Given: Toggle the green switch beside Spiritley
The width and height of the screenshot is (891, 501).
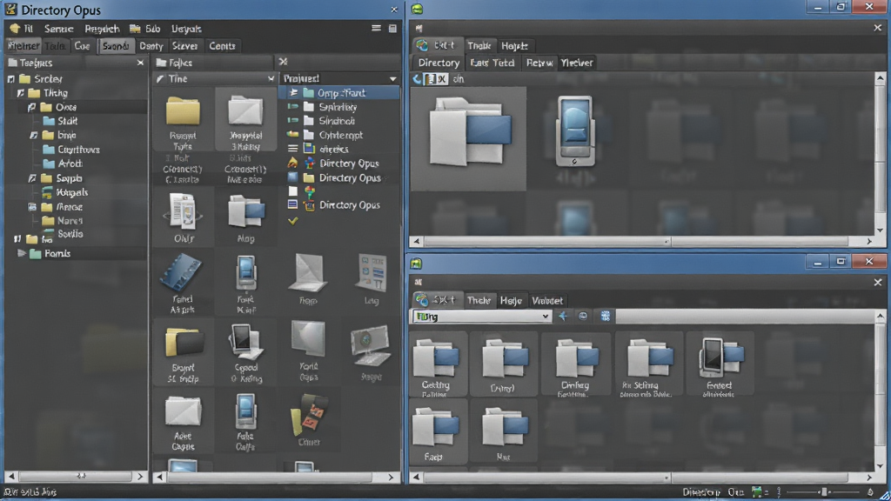Looking at the screenshot, I should click(x=292, y=106).
